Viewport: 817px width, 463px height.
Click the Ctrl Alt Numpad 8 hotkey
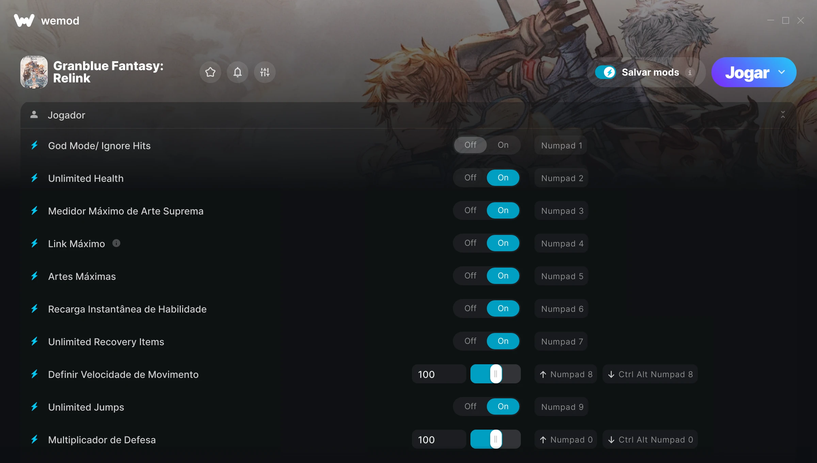tap(650, 374)
